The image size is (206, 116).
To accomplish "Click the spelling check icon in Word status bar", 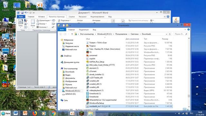I will point(49,87).
